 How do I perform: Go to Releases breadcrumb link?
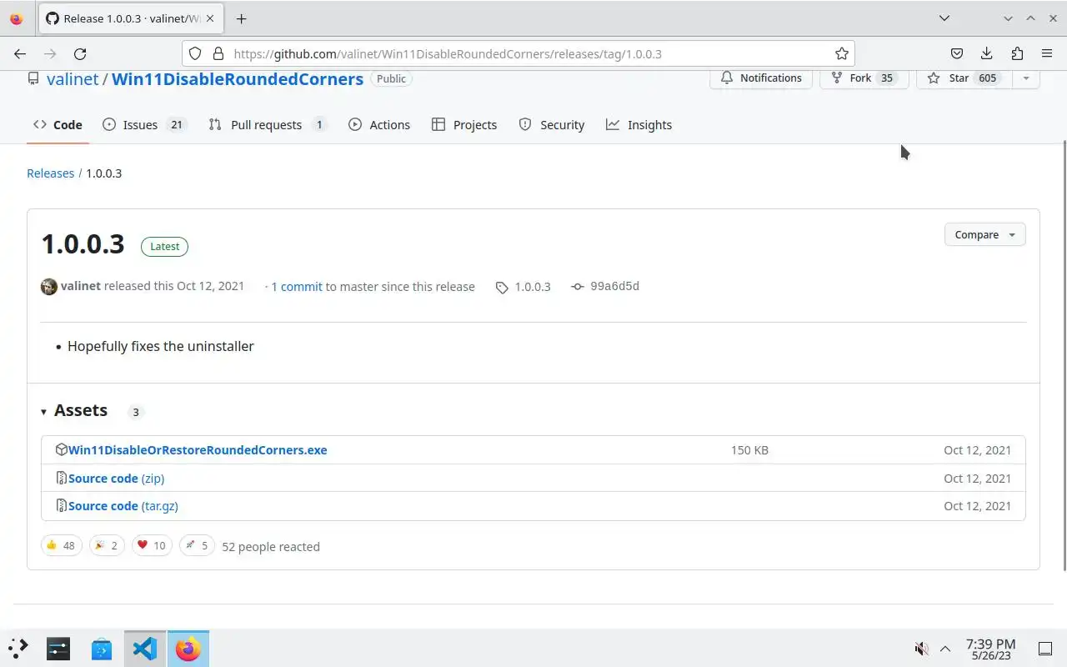tap(50, 173)
